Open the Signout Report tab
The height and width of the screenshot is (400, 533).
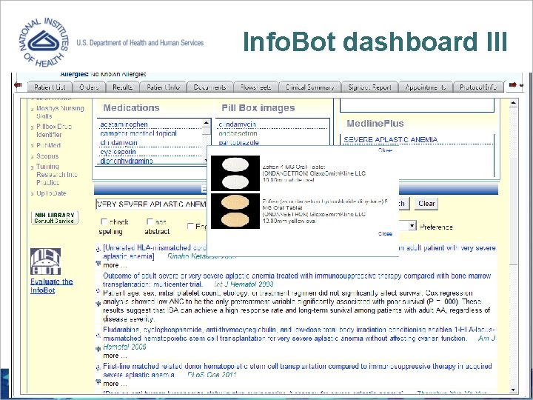coord(369,87)
